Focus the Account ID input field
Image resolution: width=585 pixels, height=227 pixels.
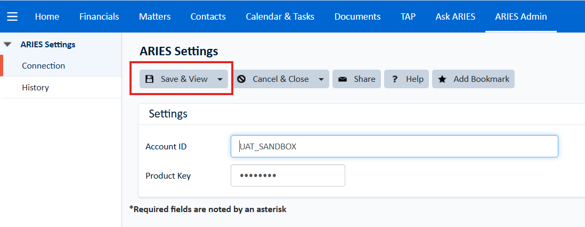[x=394, y=146]
